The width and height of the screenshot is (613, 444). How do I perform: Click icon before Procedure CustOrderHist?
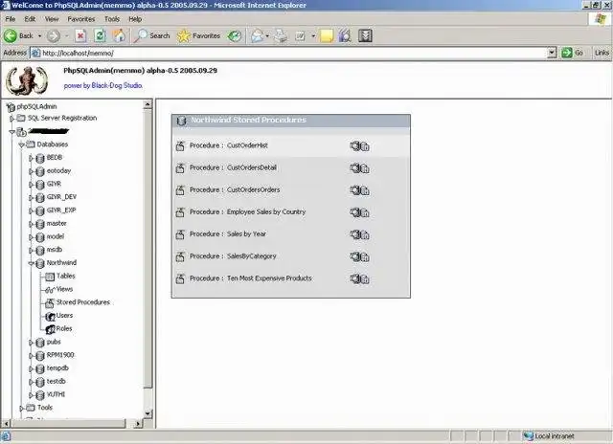click(x=180, y=146)
